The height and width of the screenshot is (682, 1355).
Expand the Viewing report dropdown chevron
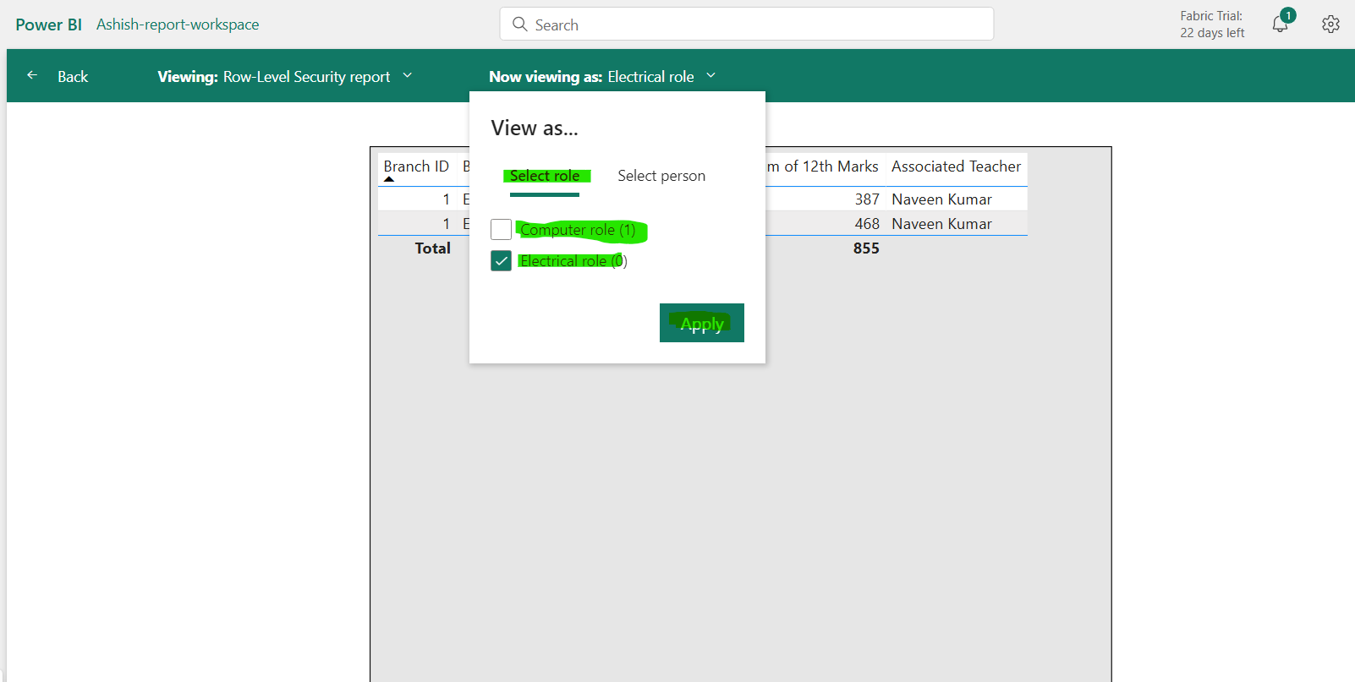coord(408,75)
